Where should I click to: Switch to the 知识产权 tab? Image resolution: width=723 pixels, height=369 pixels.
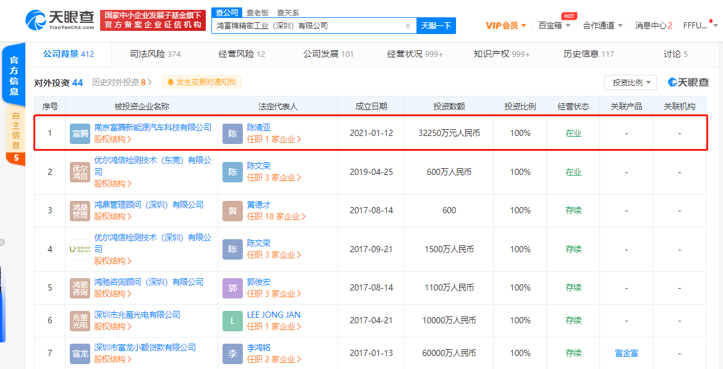coord(502,54)
